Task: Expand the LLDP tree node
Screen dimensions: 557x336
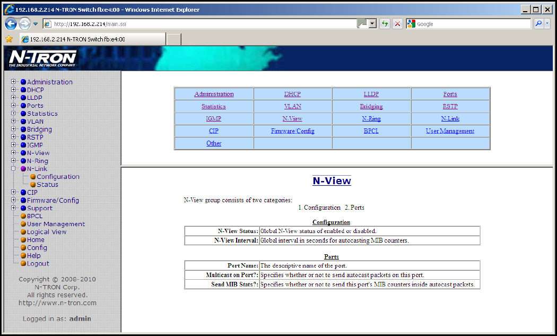Action: (x=13, y=98)
